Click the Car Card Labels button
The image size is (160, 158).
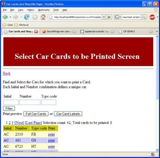point(68,114)
